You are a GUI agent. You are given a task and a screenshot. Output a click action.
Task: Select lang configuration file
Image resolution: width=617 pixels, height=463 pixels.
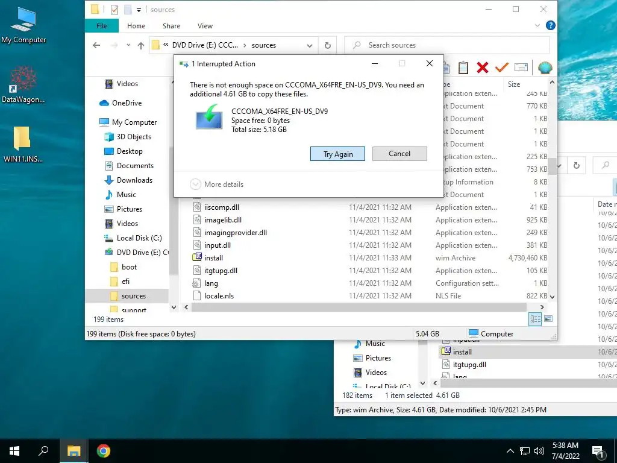(x=210, y=283)
